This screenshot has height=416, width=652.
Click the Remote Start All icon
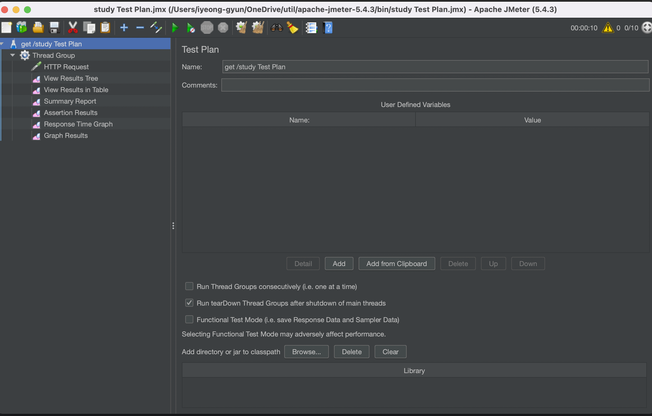pos(190,27)
